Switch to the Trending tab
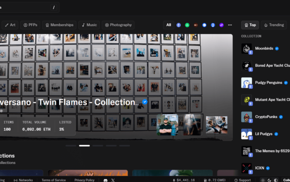The width and height of the screenshot is (290, 182). tap(274, 25)
